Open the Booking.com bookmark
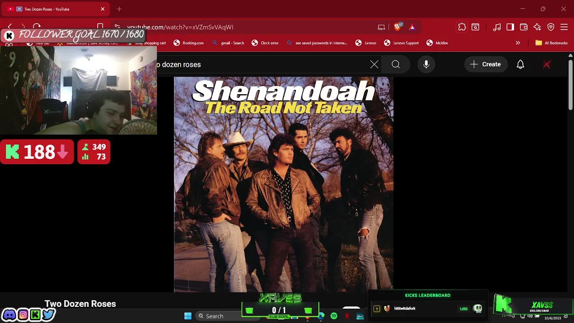The height and width of the screenshot is (323, 574). [189, 43]
